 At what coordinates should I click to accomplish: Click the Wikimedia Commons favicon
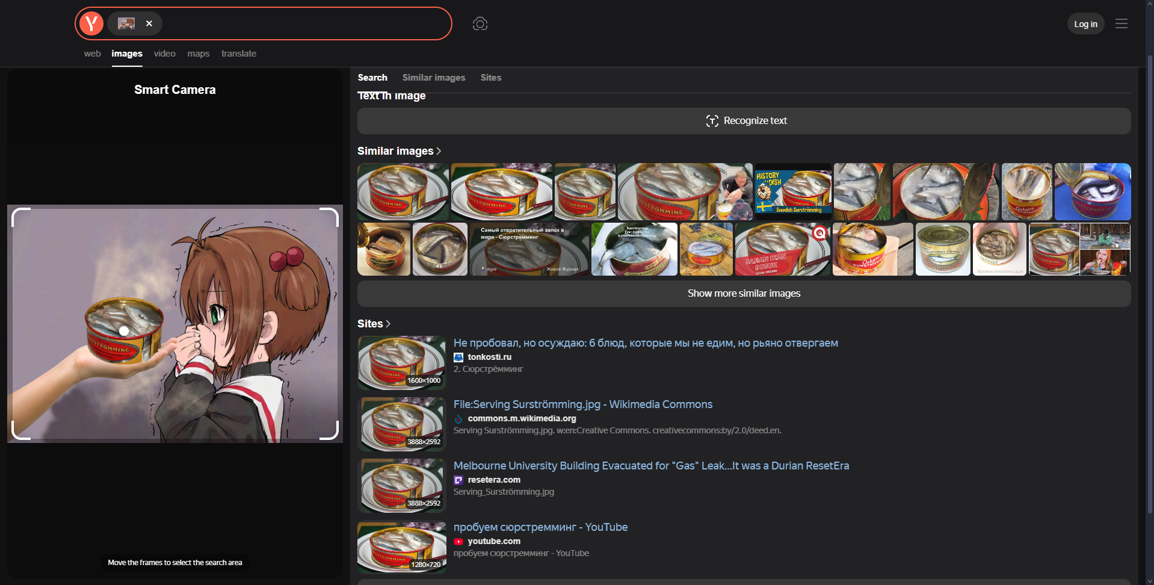[458, 419]
